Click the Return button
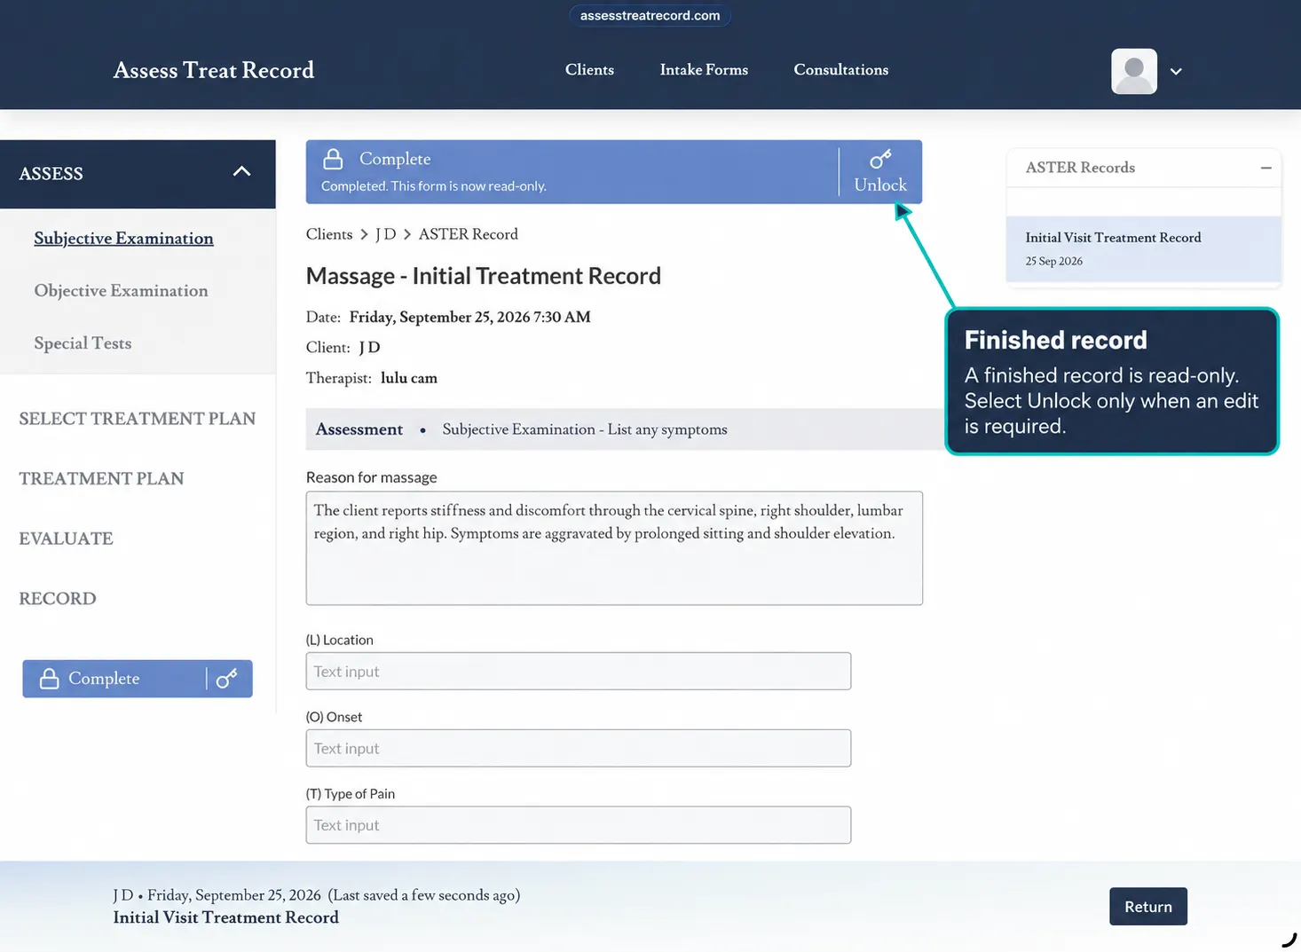The height and width of the screenshot is (952, 1301). tap(1147, 907)
